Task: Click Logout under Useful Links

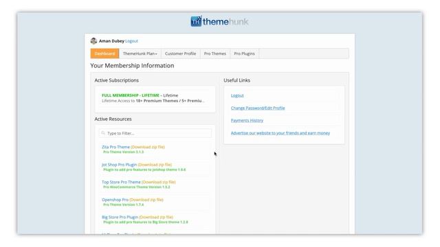Action: 237,95
